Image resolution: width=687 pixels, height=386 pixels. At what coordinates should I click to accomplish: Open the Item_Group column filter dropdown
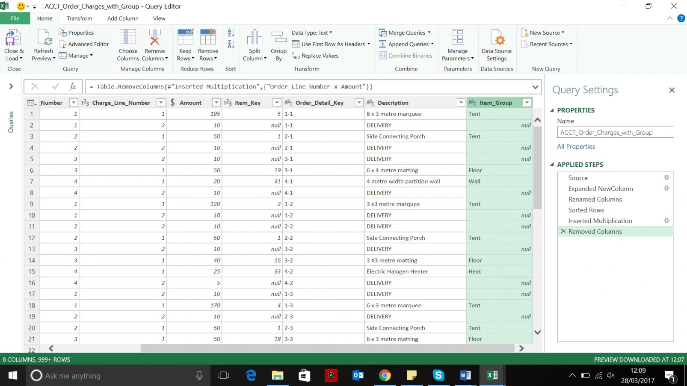[x=527, y=103]
